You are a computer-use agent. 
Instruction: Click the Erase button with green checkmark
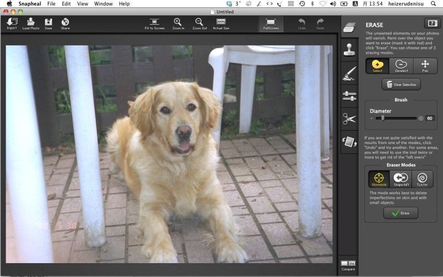tap(400, 213)
